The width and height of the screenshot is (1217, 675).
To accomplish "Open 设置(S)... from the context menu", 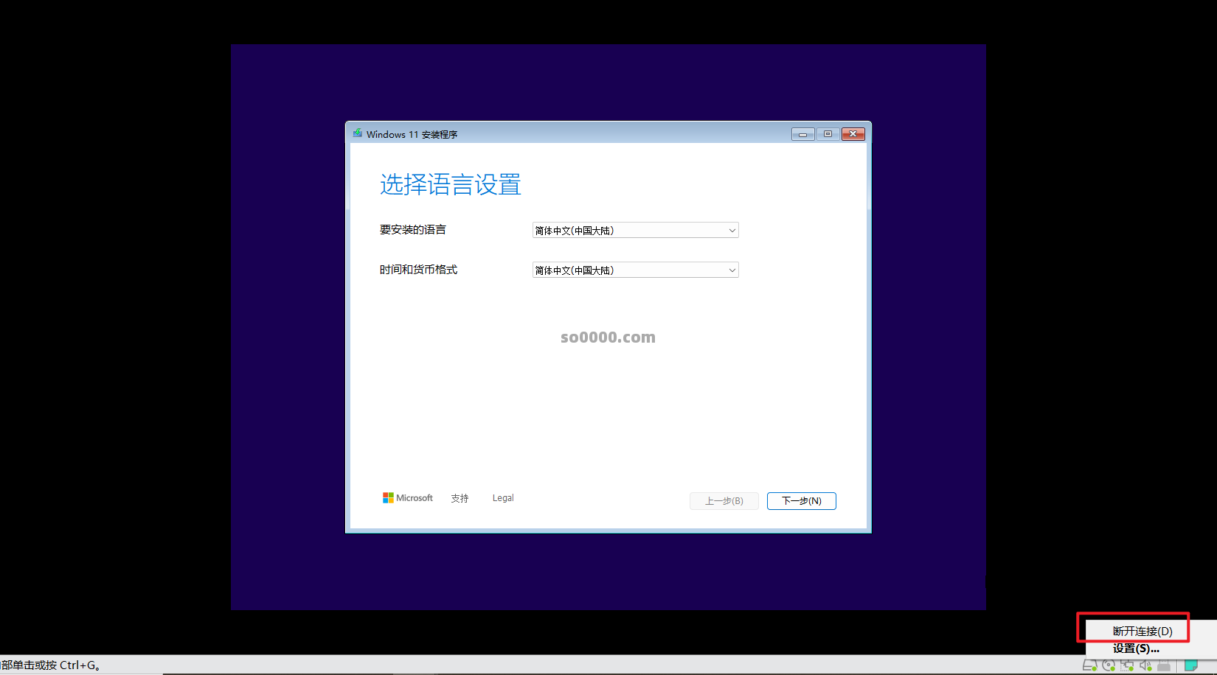I will click(1136, 648).
